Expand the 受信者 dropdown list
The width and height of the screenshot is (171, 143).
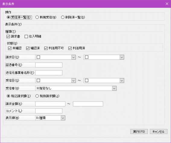point(114,89)
